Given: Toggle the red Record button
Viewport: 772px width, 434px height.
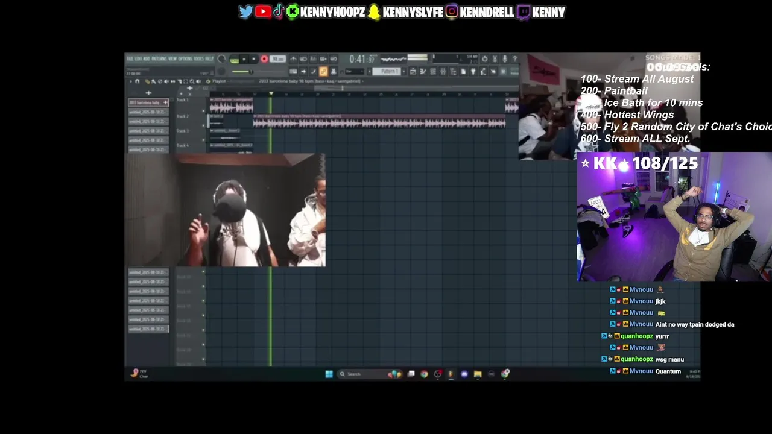Looking at the screenshot, I should pyautogui.click(x=264, y=59).
